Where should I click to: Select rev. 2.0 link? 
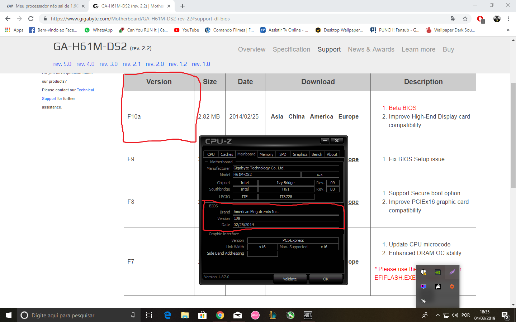coord(155,64)
